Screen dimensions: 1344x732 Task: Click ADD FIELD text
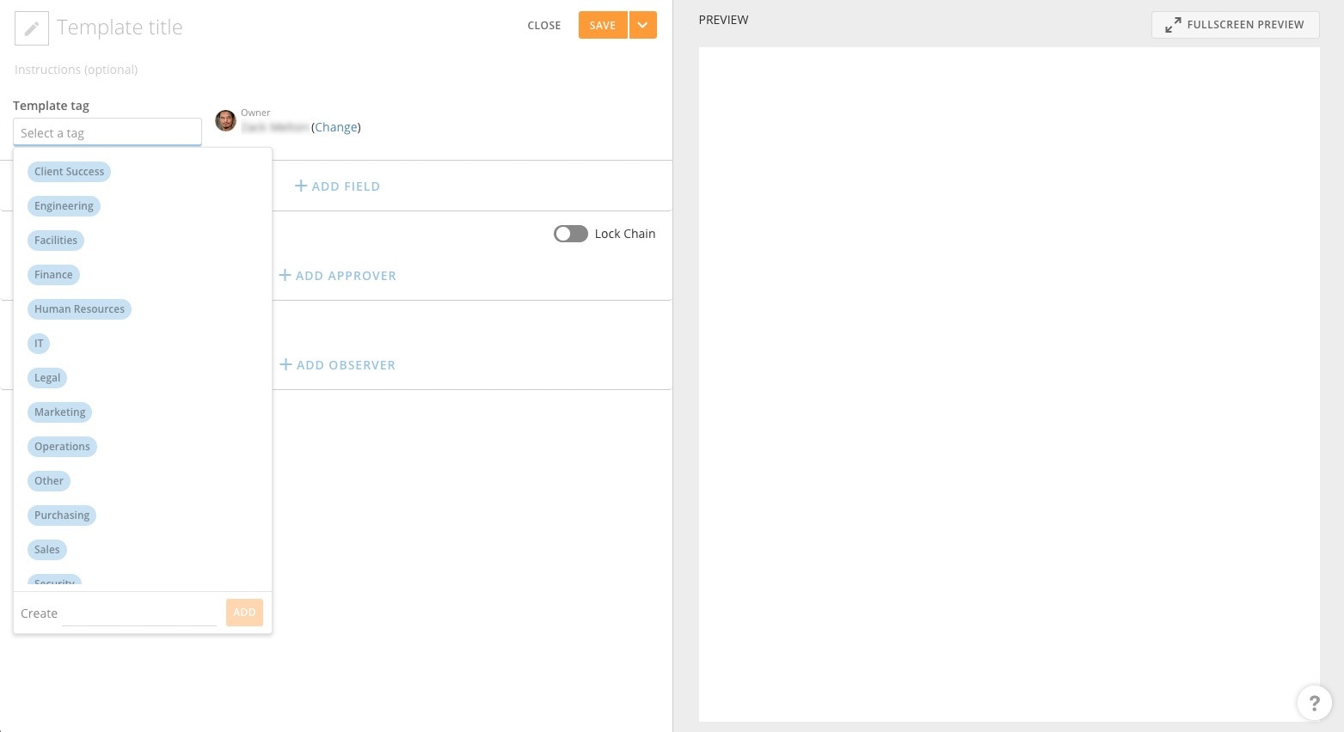(x=346, y=186)
